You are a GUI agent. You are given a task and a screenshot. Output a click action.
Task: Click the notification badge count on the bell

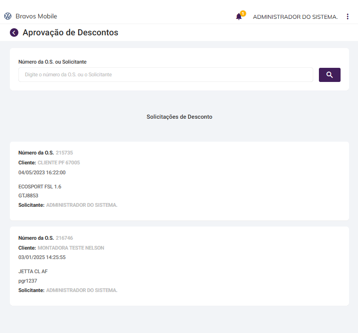[243, 13]
